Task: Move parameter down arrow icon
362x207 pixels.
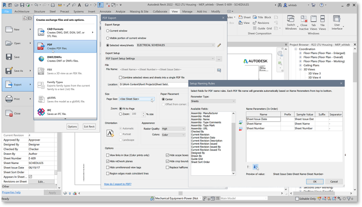Action: point(255,167)
